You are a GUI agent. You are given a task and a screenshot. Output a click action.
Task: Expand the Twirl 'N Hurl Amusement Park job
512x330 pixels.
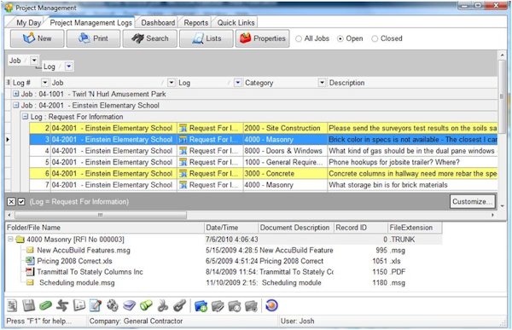point(15,94)
